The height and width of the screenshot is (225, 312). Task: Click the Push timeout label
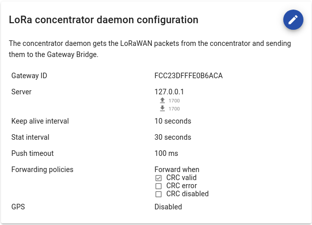pos(32,153)
